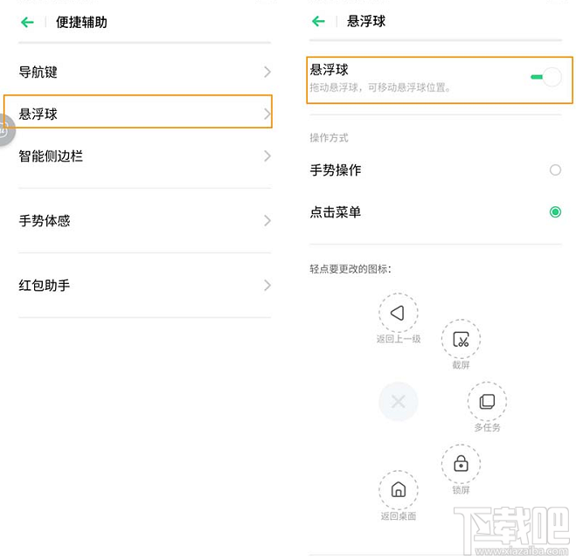The image size is (576, 560).
Task: Select 手势操作 radio button
Action: tap(555, 170)
